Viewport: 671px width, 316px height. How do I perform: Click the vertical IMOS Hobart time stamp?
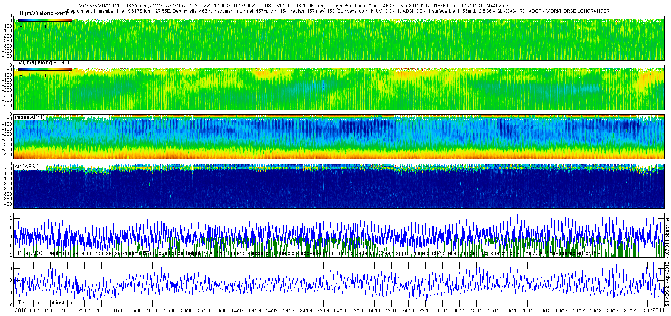pos(667,262)
